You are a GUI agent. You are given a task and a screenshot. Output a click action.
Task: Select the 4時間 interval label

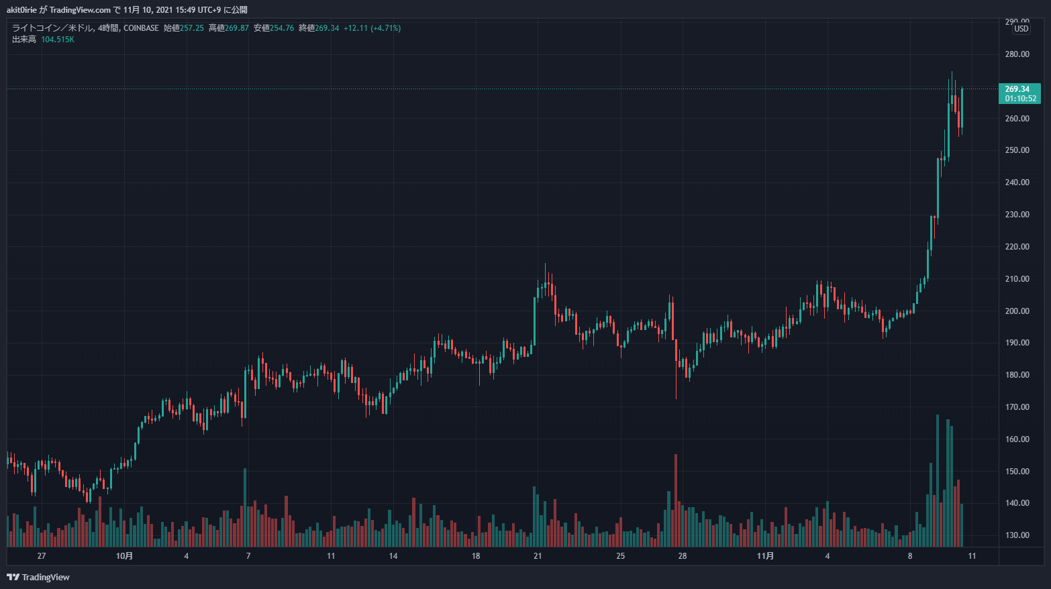108,28
